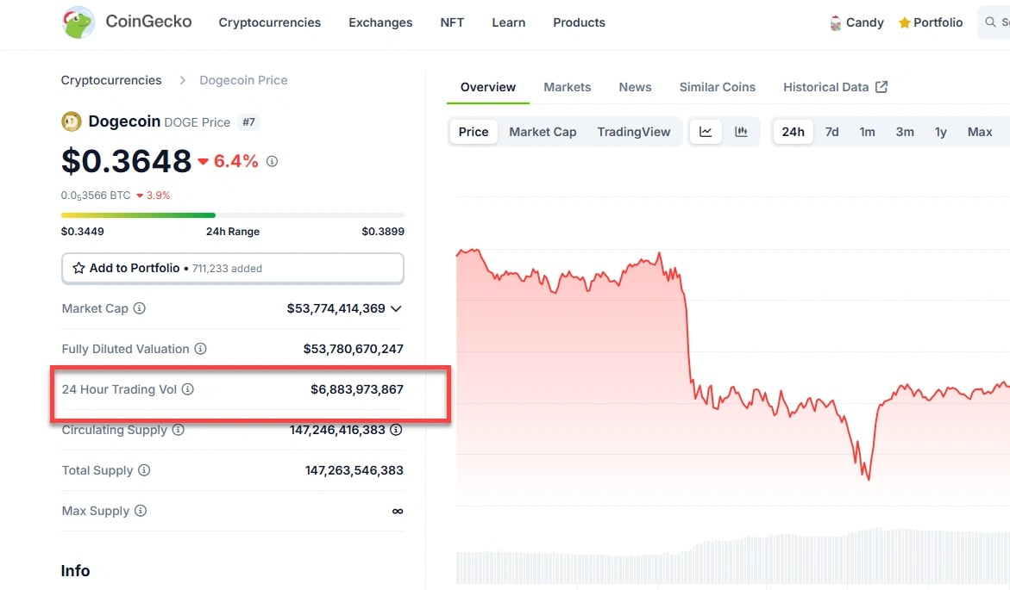Open the search magnifier icon
Viewport: 1010px width, 590px height.
point(991,22)
